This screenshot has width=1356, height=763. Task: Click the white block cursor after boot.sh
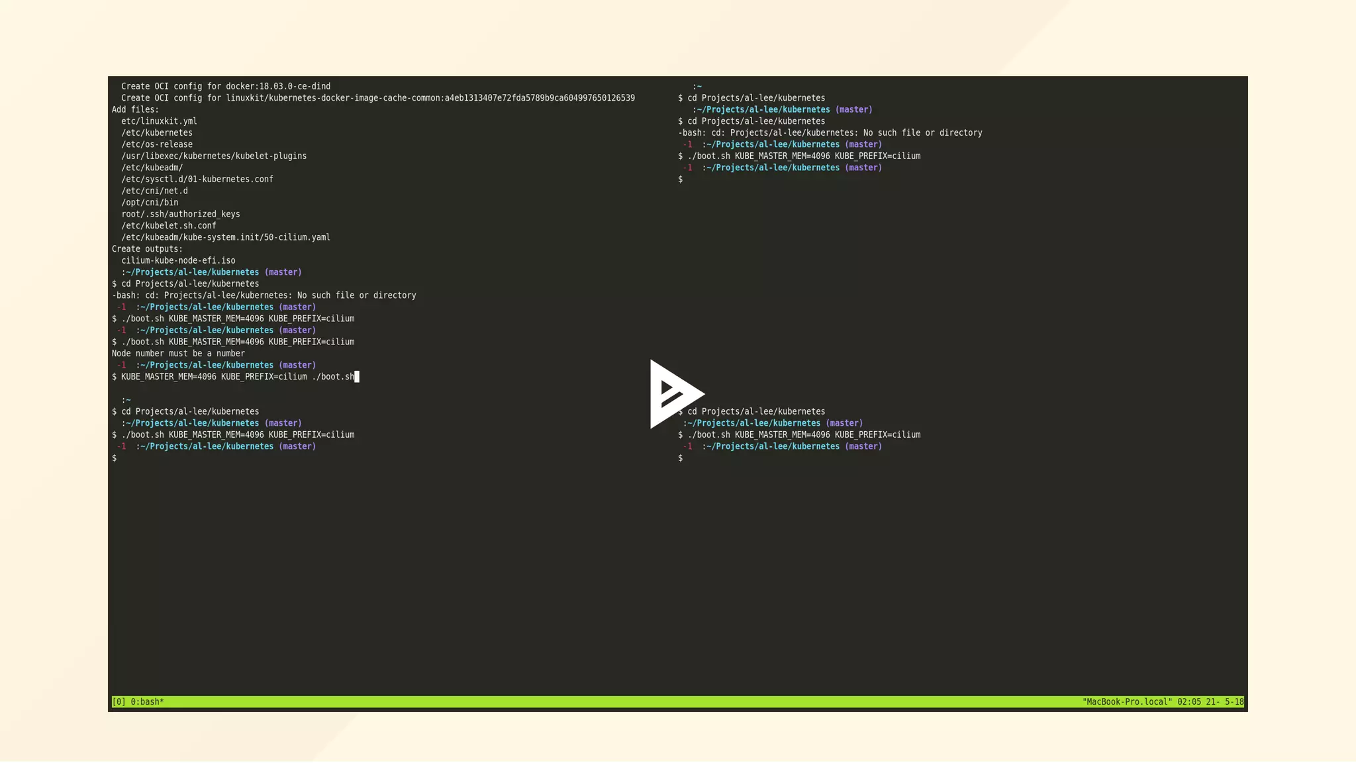pyautogui.click(x=357, y=377)
